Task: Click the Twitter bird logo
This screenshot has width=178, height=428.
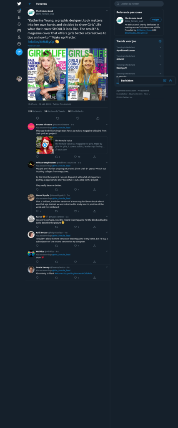Action: (x=19, y=4)
